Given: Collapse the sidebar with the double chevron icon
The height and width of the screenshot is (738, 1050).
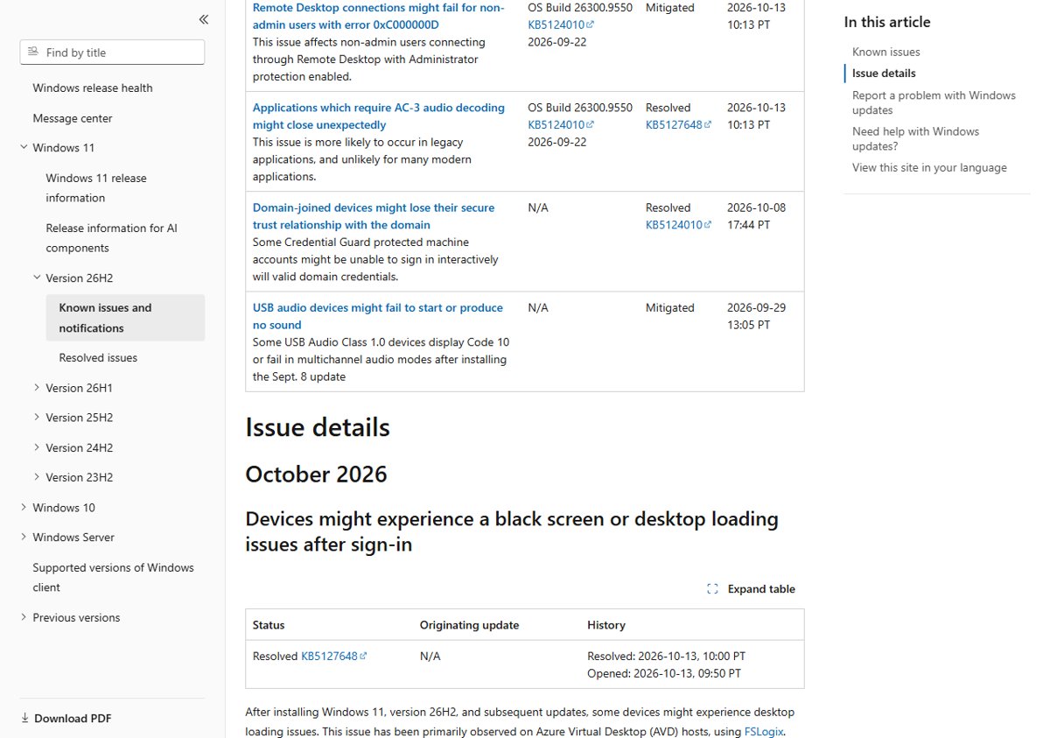Looking at the screenshot, I should (204, 19).
